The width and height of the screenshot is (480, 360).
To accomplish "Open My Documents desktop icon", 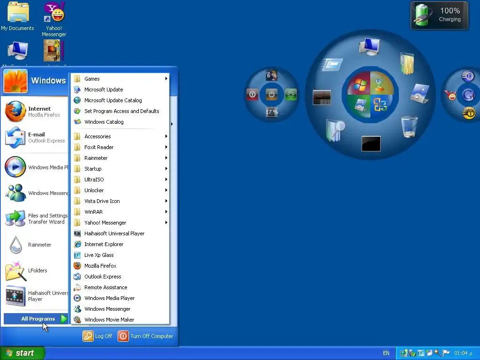I will coord(17,16).
